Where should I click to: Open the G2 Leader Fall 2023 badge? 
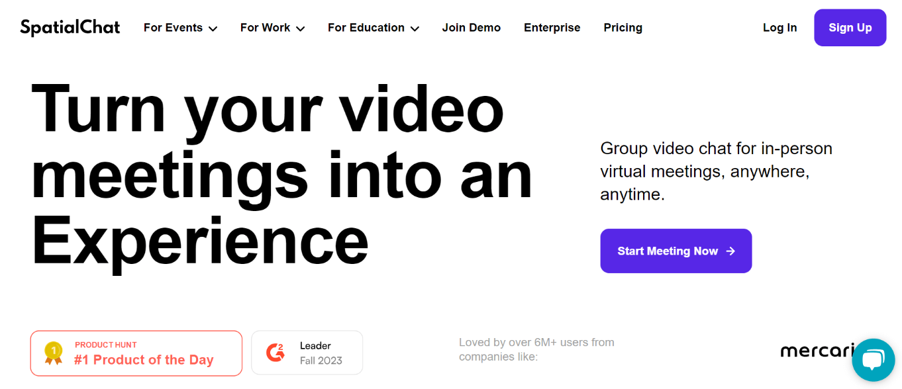(307, 353)
